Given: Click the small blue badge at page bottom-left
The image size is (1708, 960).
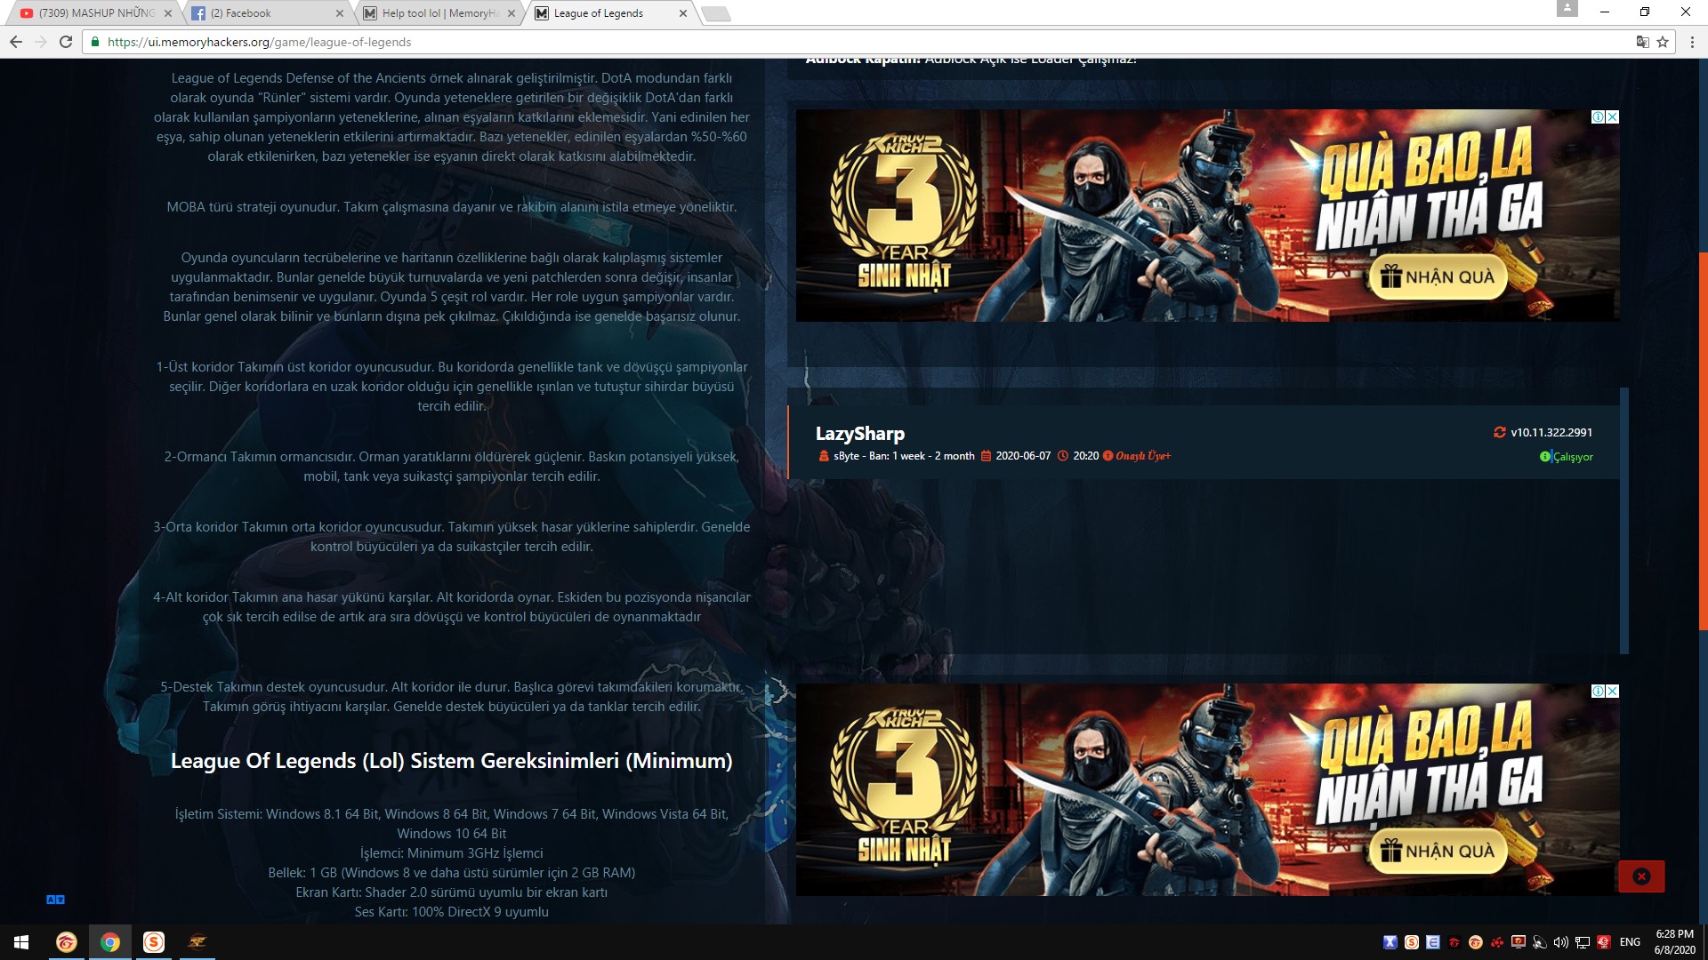Looking at the screenshot, I should [55, 900].
